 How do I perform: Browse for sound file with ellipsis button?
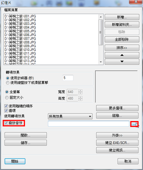134,124
